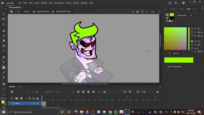Click the clip content outside stage icon
Image resolution: width=204 pixels, height=115 pixels.
point(142,11)
